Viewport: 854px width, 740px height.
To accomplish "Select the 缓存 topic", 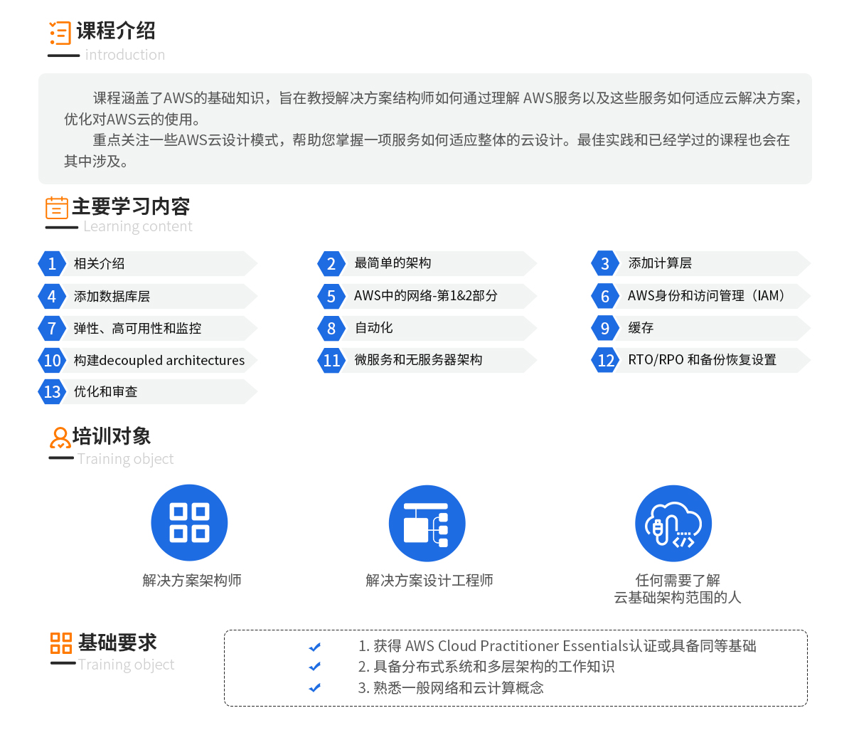I will coord(700,328).
